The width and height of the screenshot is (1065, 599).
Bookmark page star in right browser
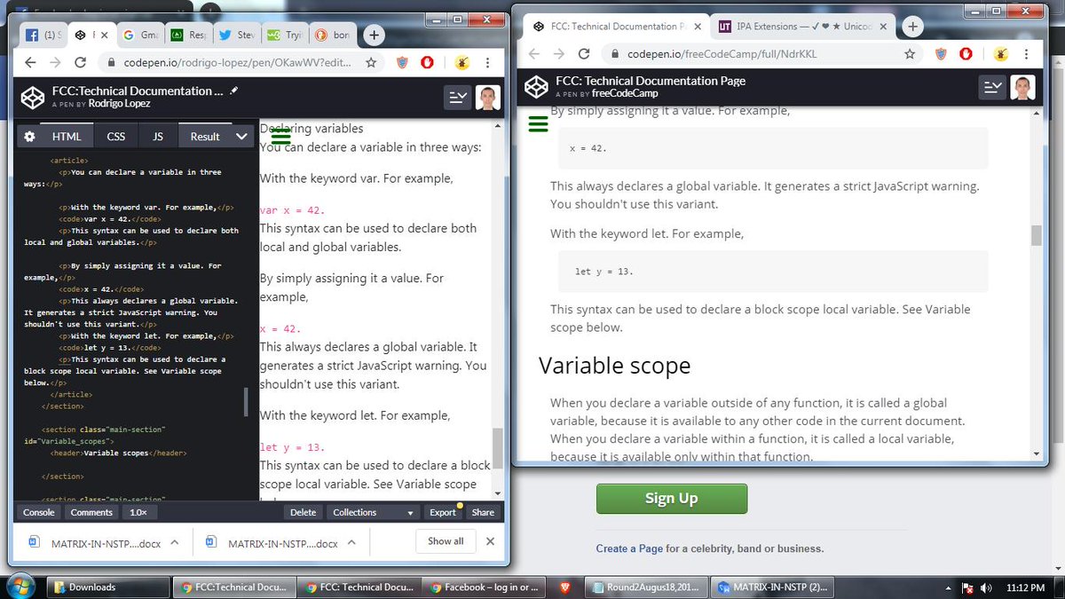(910, 53)
